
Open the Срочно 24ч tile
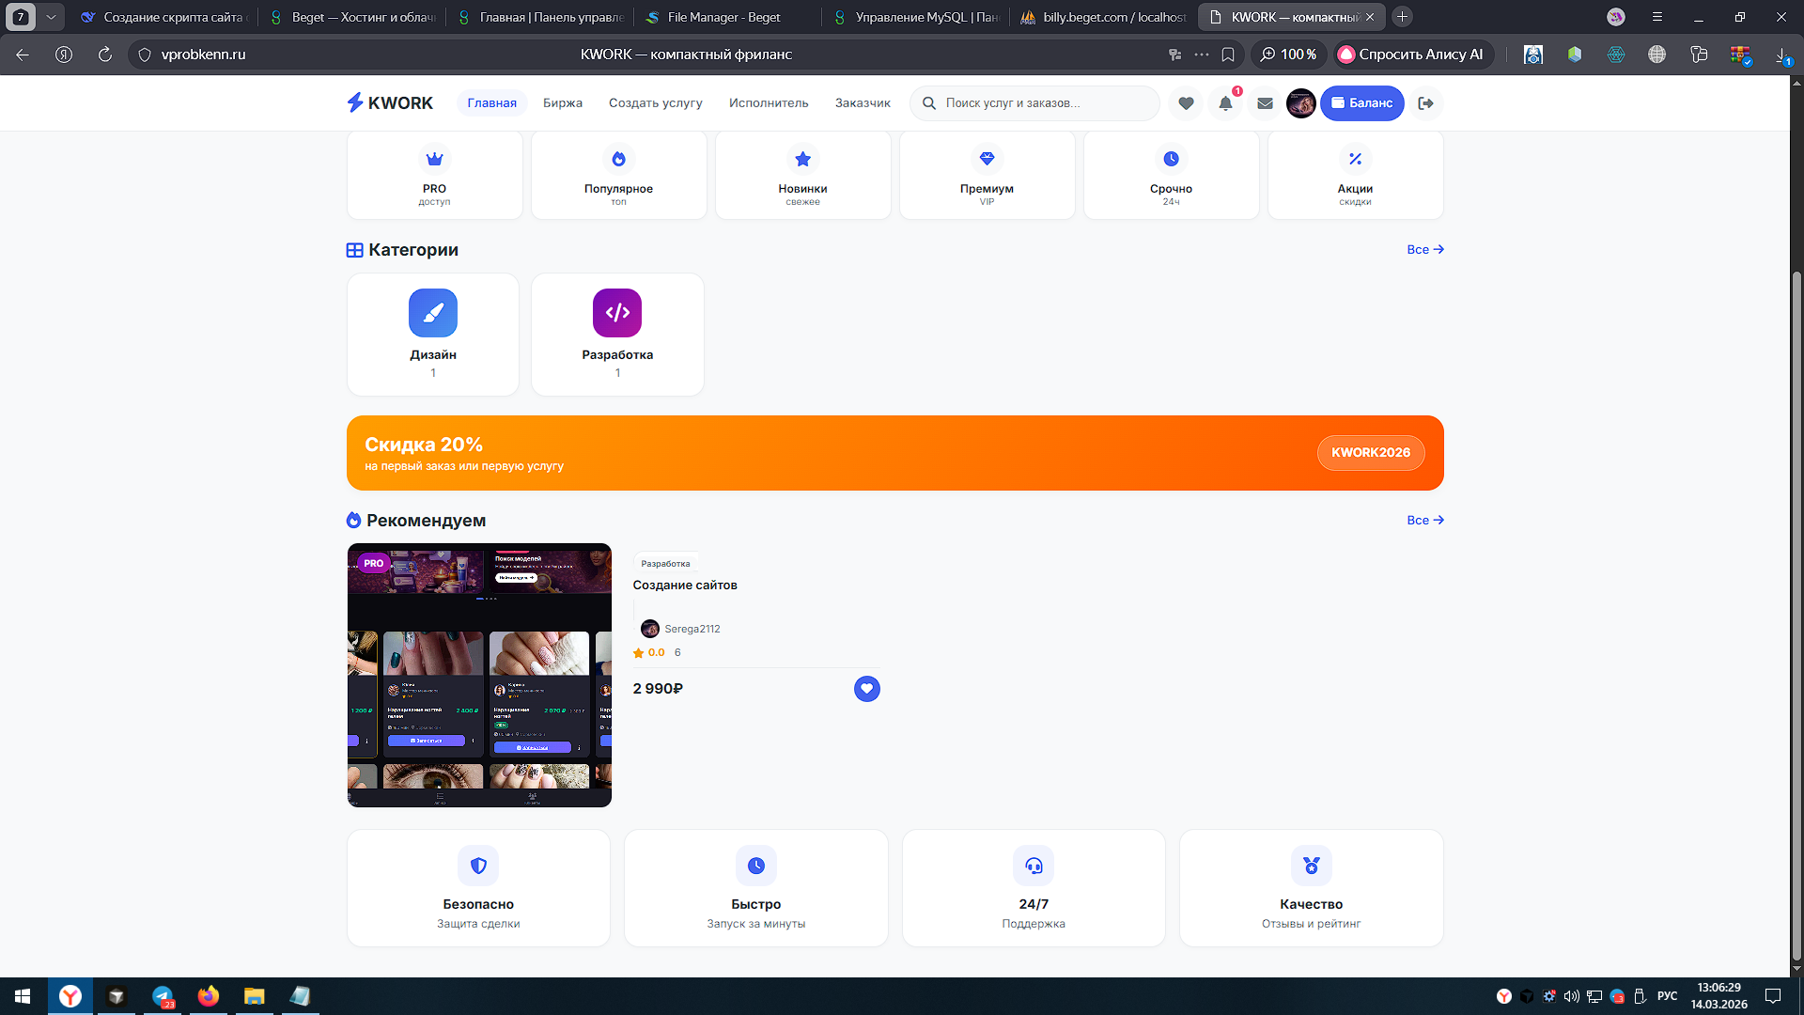[1171, 176]
